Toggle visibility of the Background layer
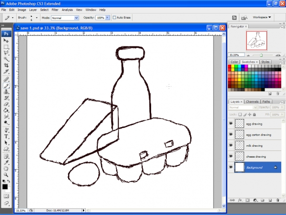Image resolution: width=286 pixels, height=215 pixels. tap(231, 167)
